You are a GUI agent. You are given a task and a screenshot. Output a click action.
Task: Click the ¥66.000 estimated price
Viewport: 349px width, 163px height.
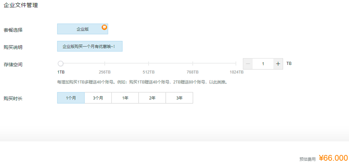point(333,158)
